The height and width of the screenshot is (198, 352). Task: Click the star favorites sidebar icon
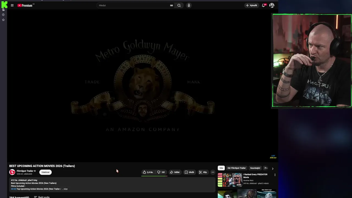click(x=3, y=20)
